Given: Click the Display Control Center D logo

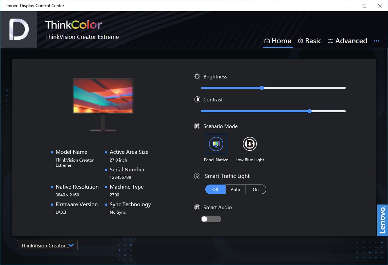Looking at the screenshot, I should (x=19, y=29).
